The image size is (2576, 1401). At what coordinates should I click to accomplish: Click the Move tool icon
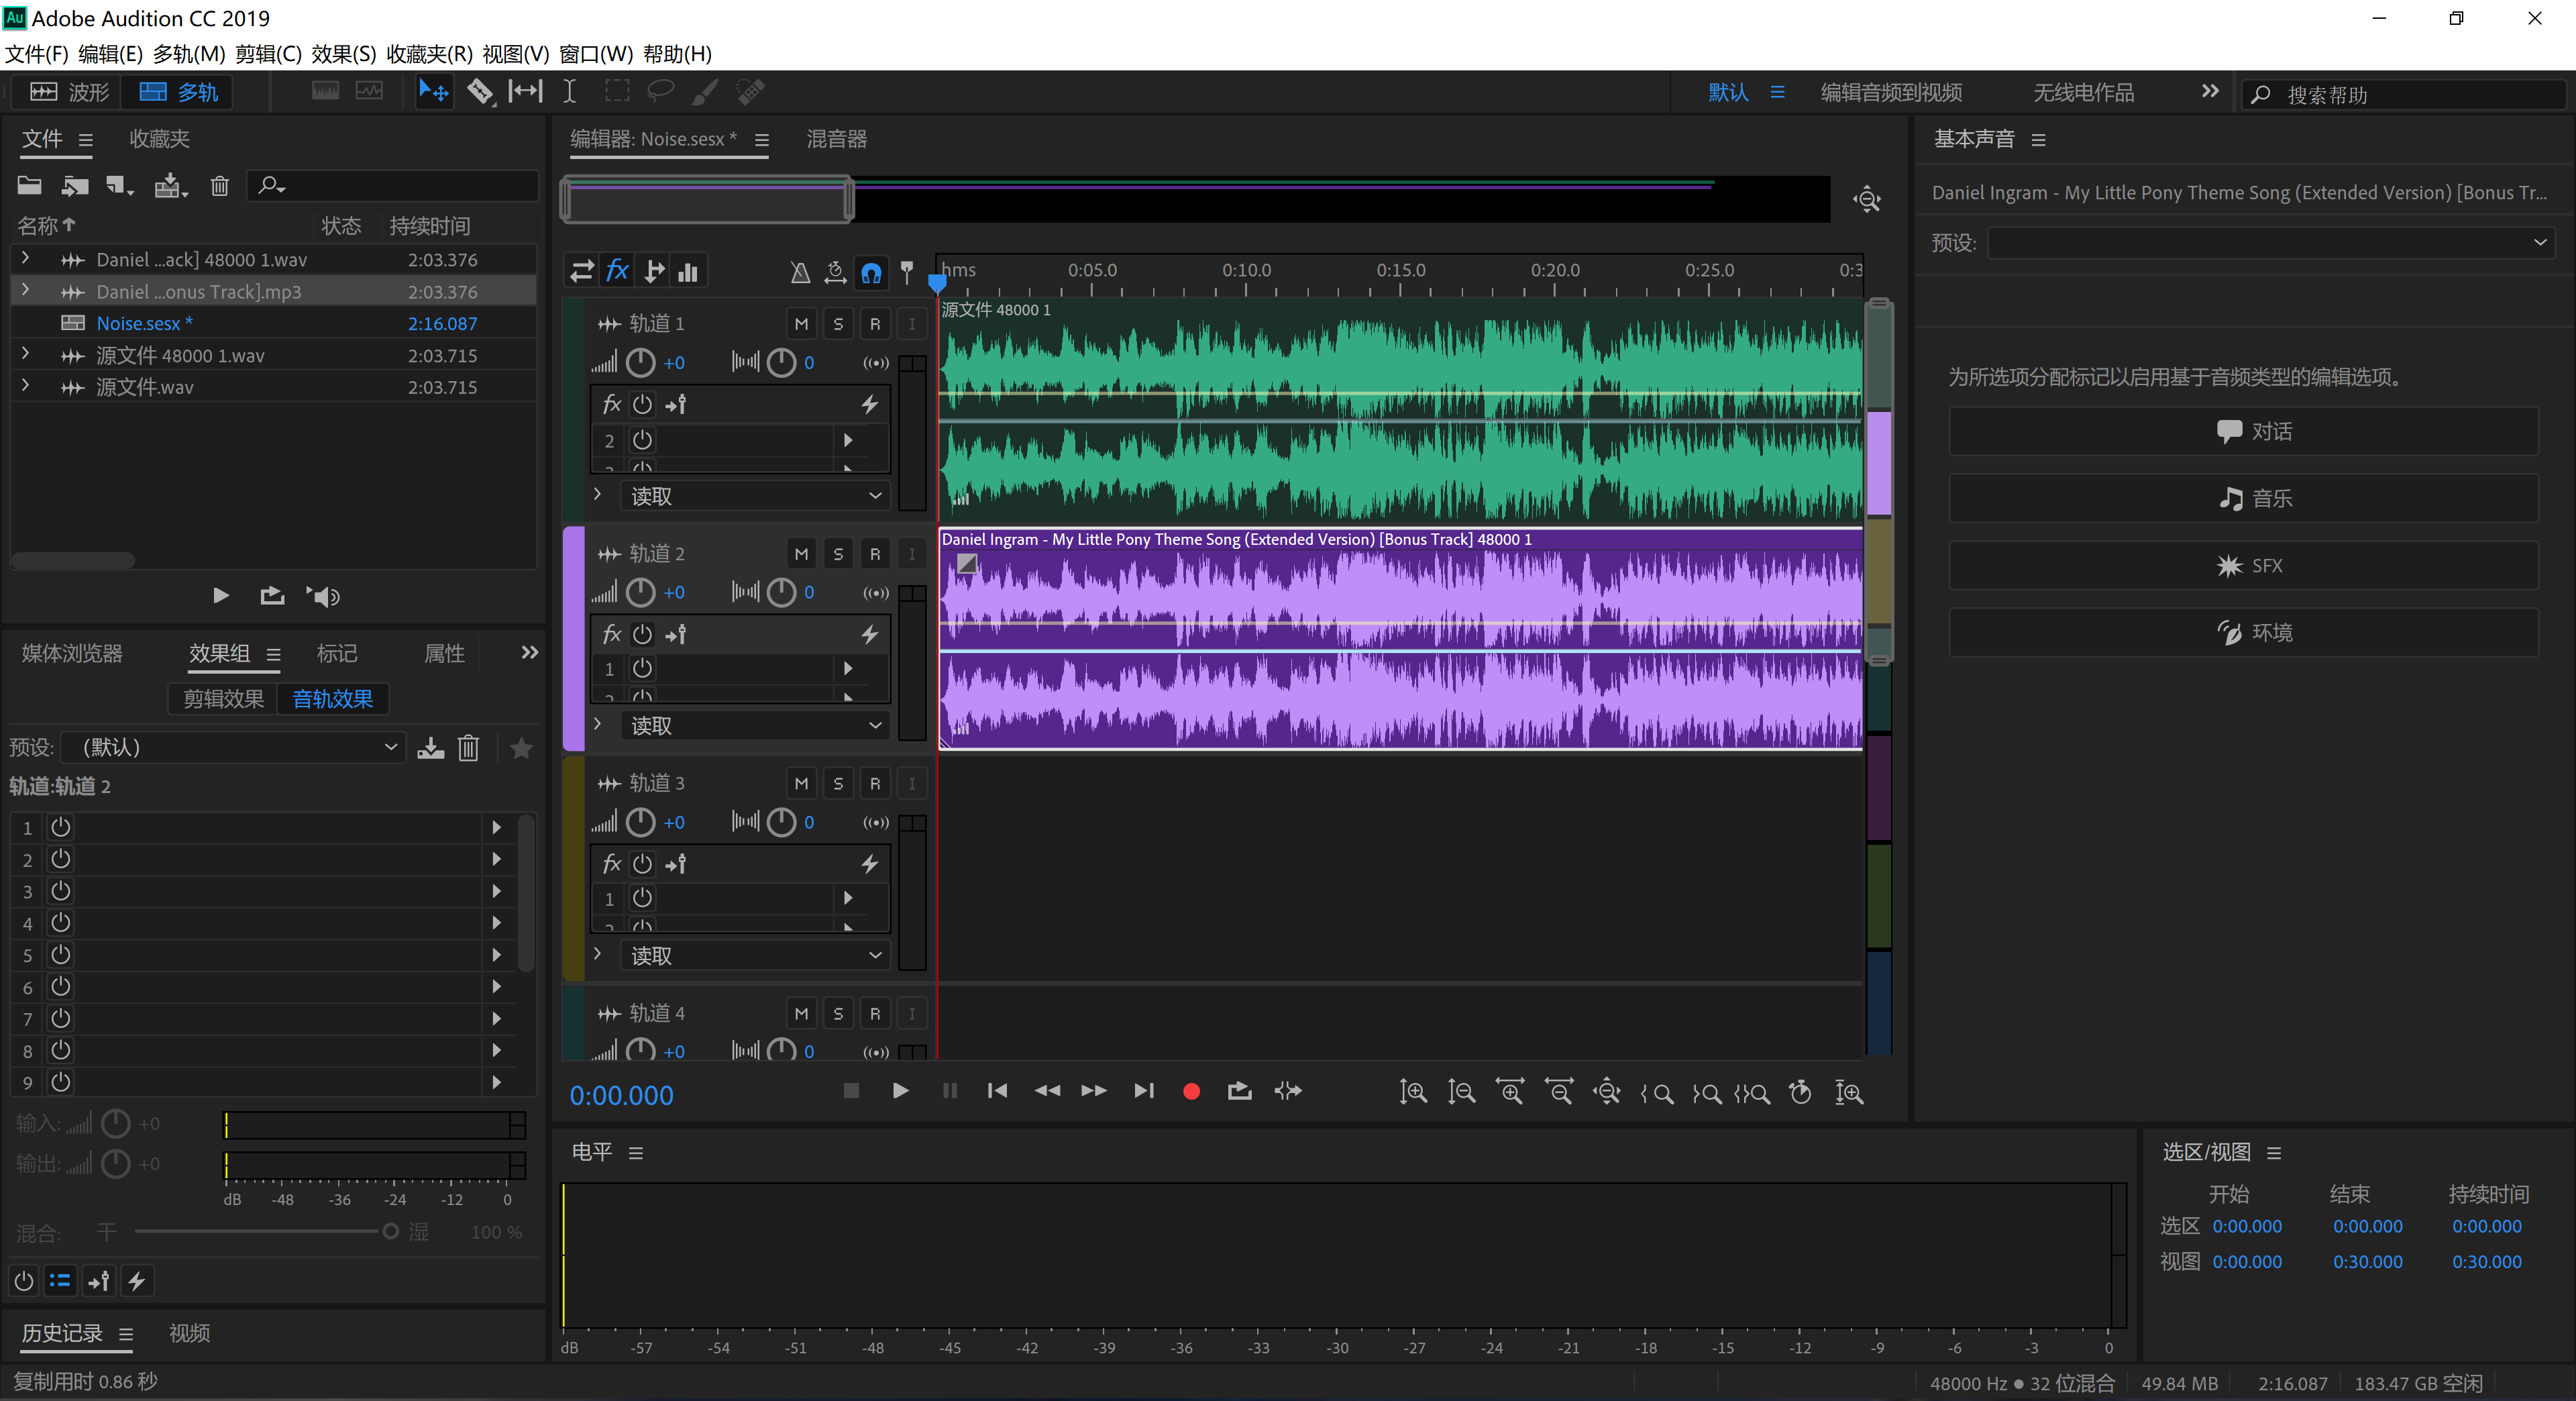click(433, 92)
